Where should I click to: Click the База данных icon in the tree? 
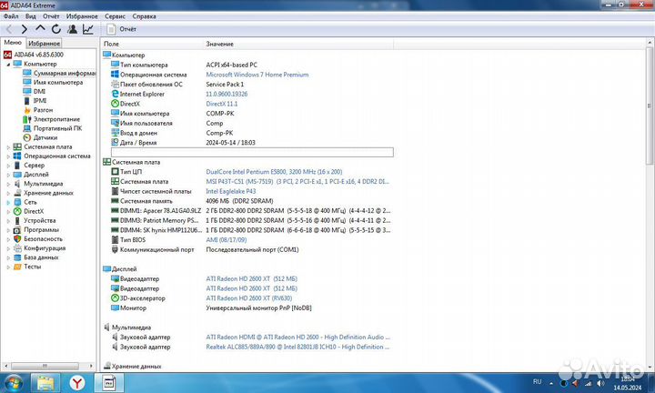pos(17,257)
